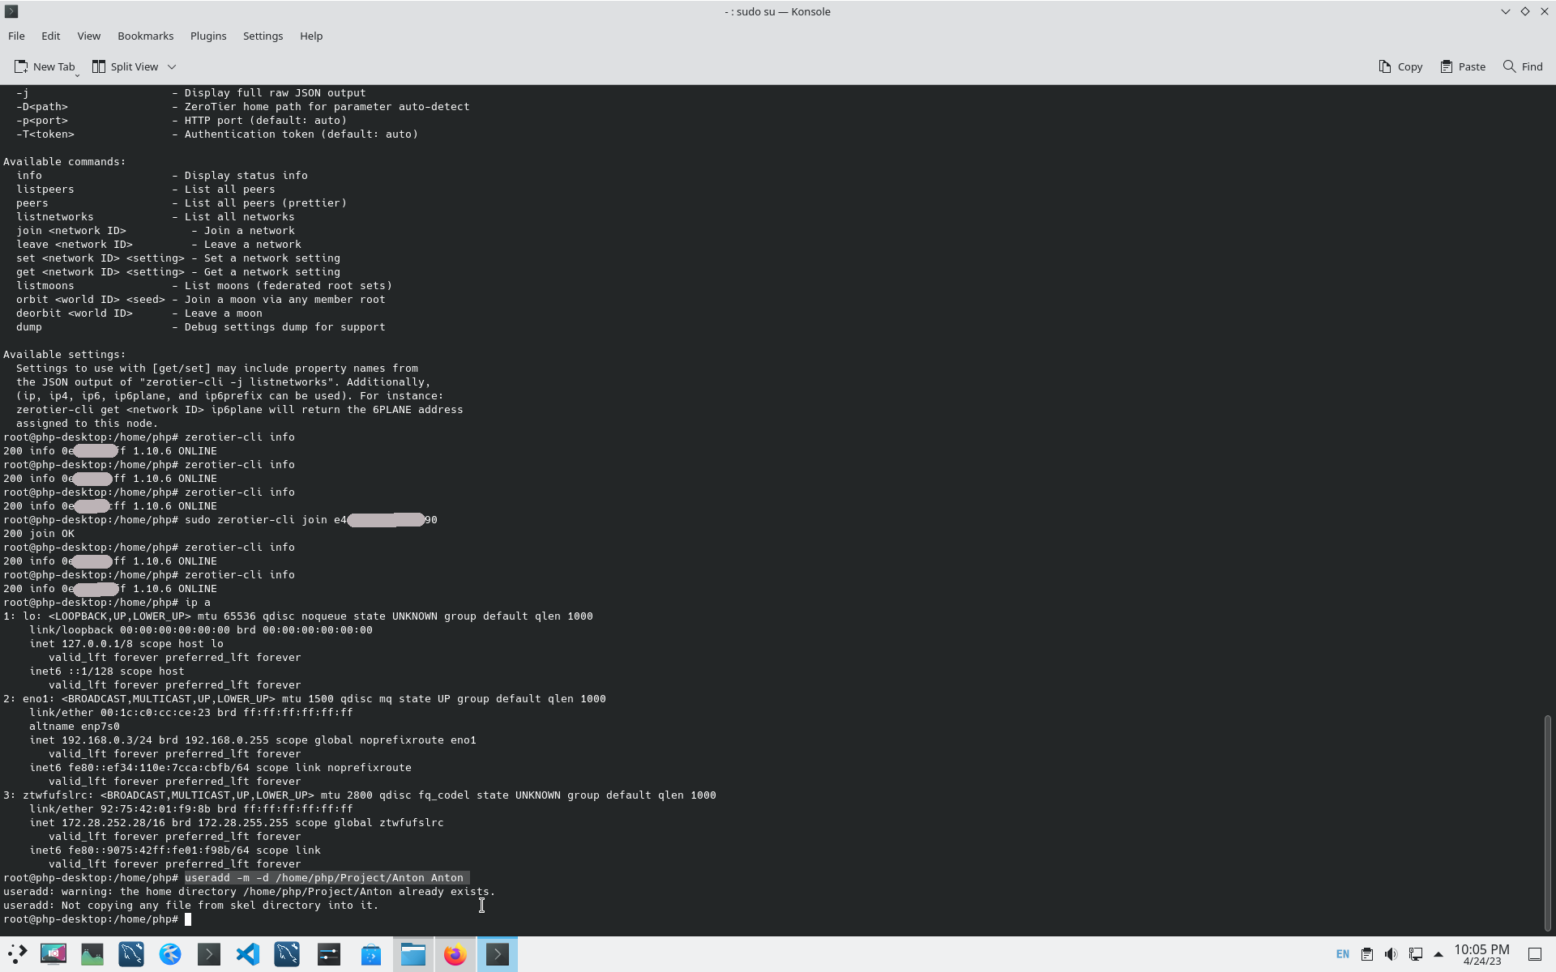Open the KDE application launcher
Viewport: 1556px width, 972px height.
(17, 954)
